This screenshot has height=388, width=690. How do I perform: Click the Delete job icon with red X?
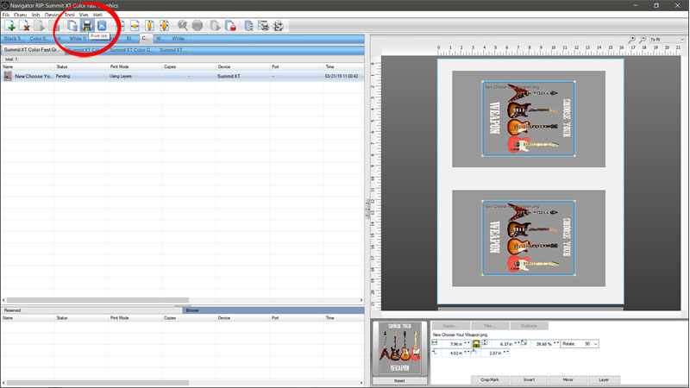tap(24, 26)
